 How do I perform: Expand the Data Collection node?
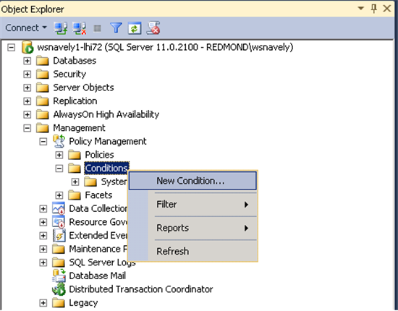pos(43,209)
